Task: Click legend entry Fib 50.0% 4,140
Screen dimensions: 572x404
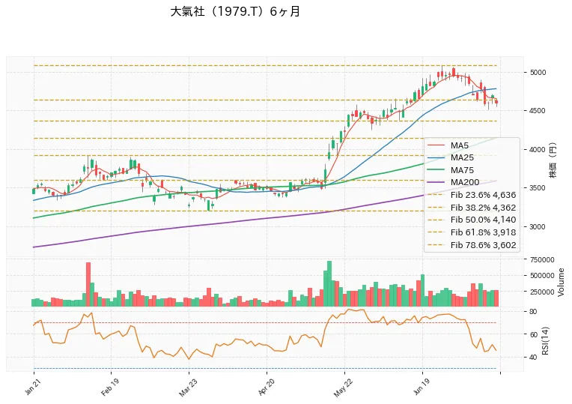Action: click(472, 220)
